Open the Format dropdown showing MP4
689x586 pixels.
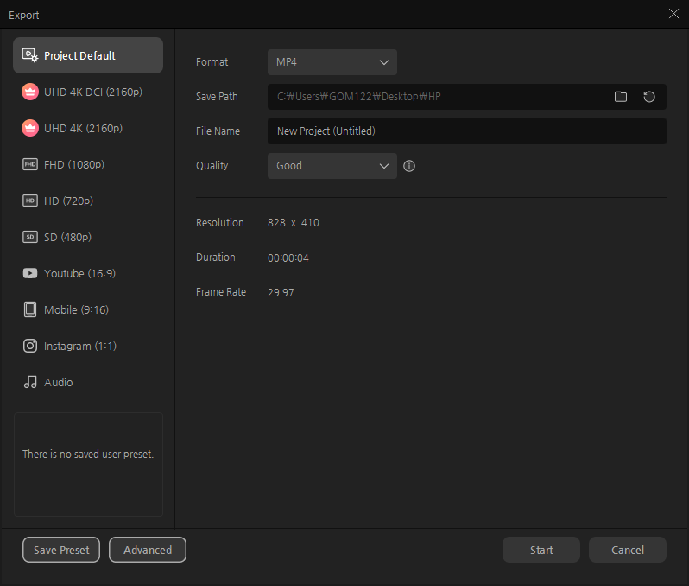tap(332, 62)
